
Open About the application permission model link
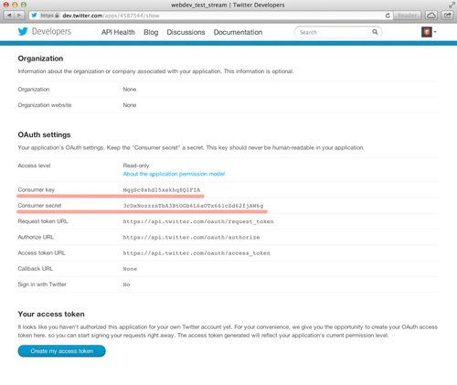point(174,174)
